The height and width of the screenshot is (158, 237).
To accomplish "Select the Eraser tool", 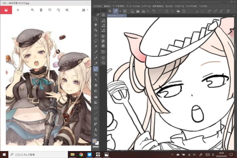I will tap(95, 85).
